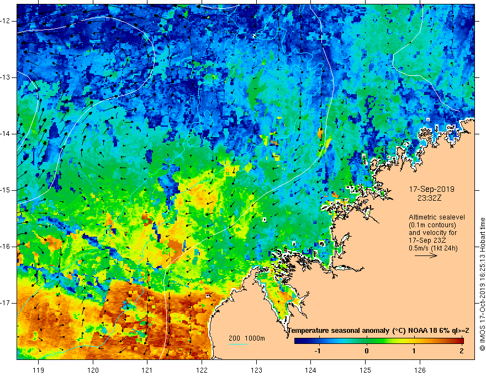The height and width of the screenshot is (376, 486).
Task: Click the '1' colorbar tick label
Action: [414, 351]
